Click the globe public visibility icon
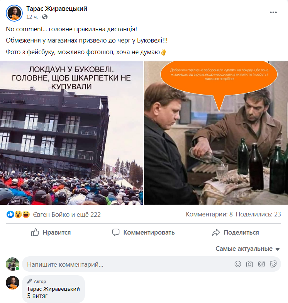This screenshot has height=303, width=288. tap(45, 17)
